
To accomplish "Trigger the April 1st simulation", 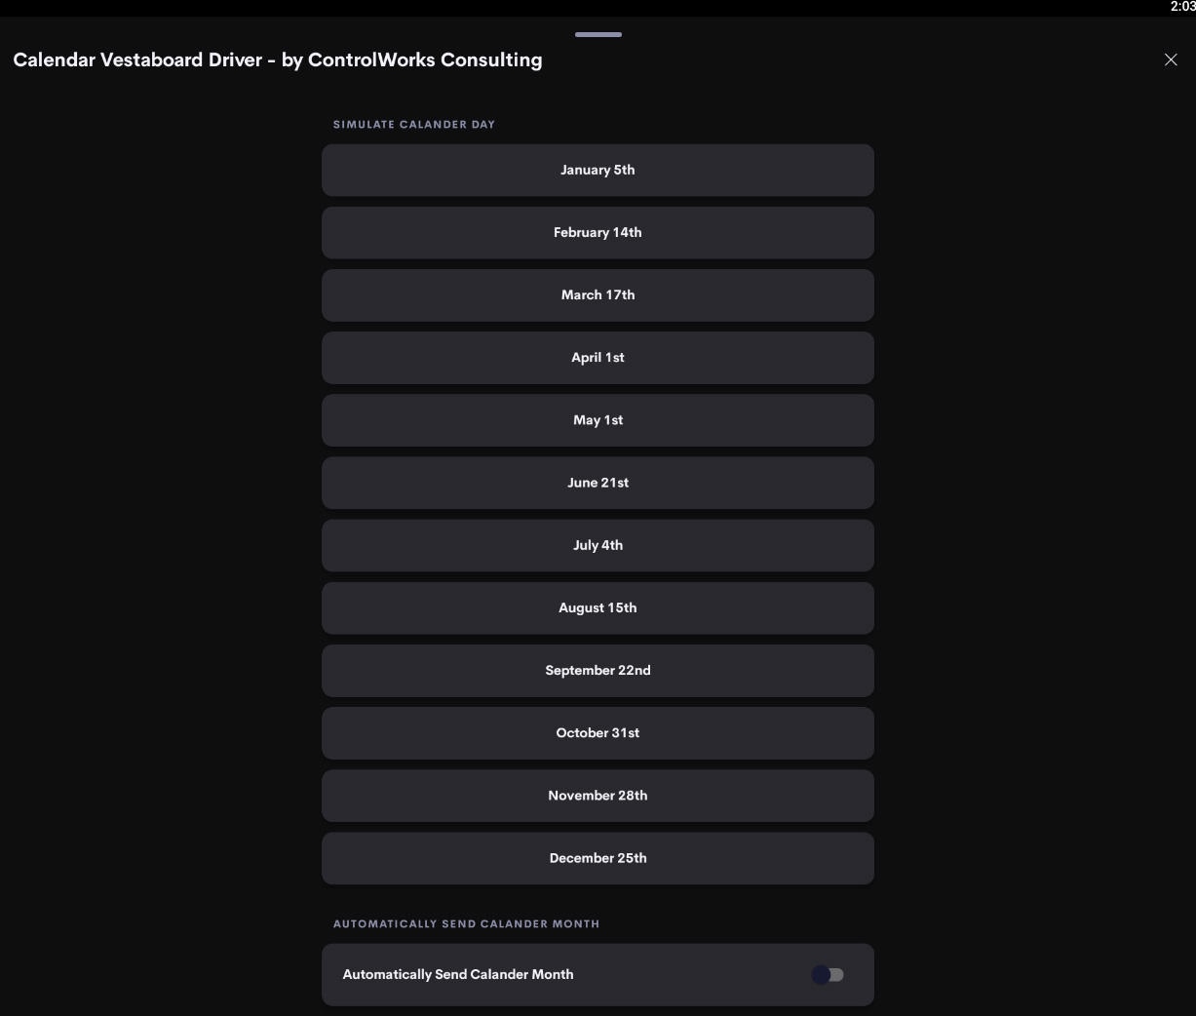I will click(598, 357).
